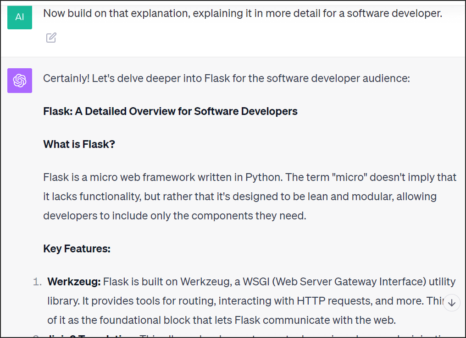466x338 pixels.
Task: Click the 'Certainly! Let's delve deeper' intro line
Action: pyautogui.click(x=227, y=78)
